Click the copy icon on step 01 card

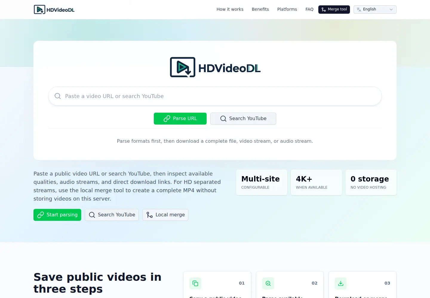pyautogui.click(x=195, y=283)
